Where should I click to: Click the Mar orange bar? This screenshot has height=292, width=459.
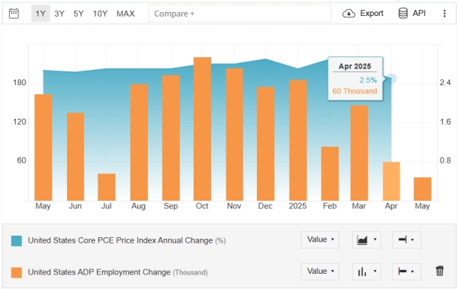(359, 153)
